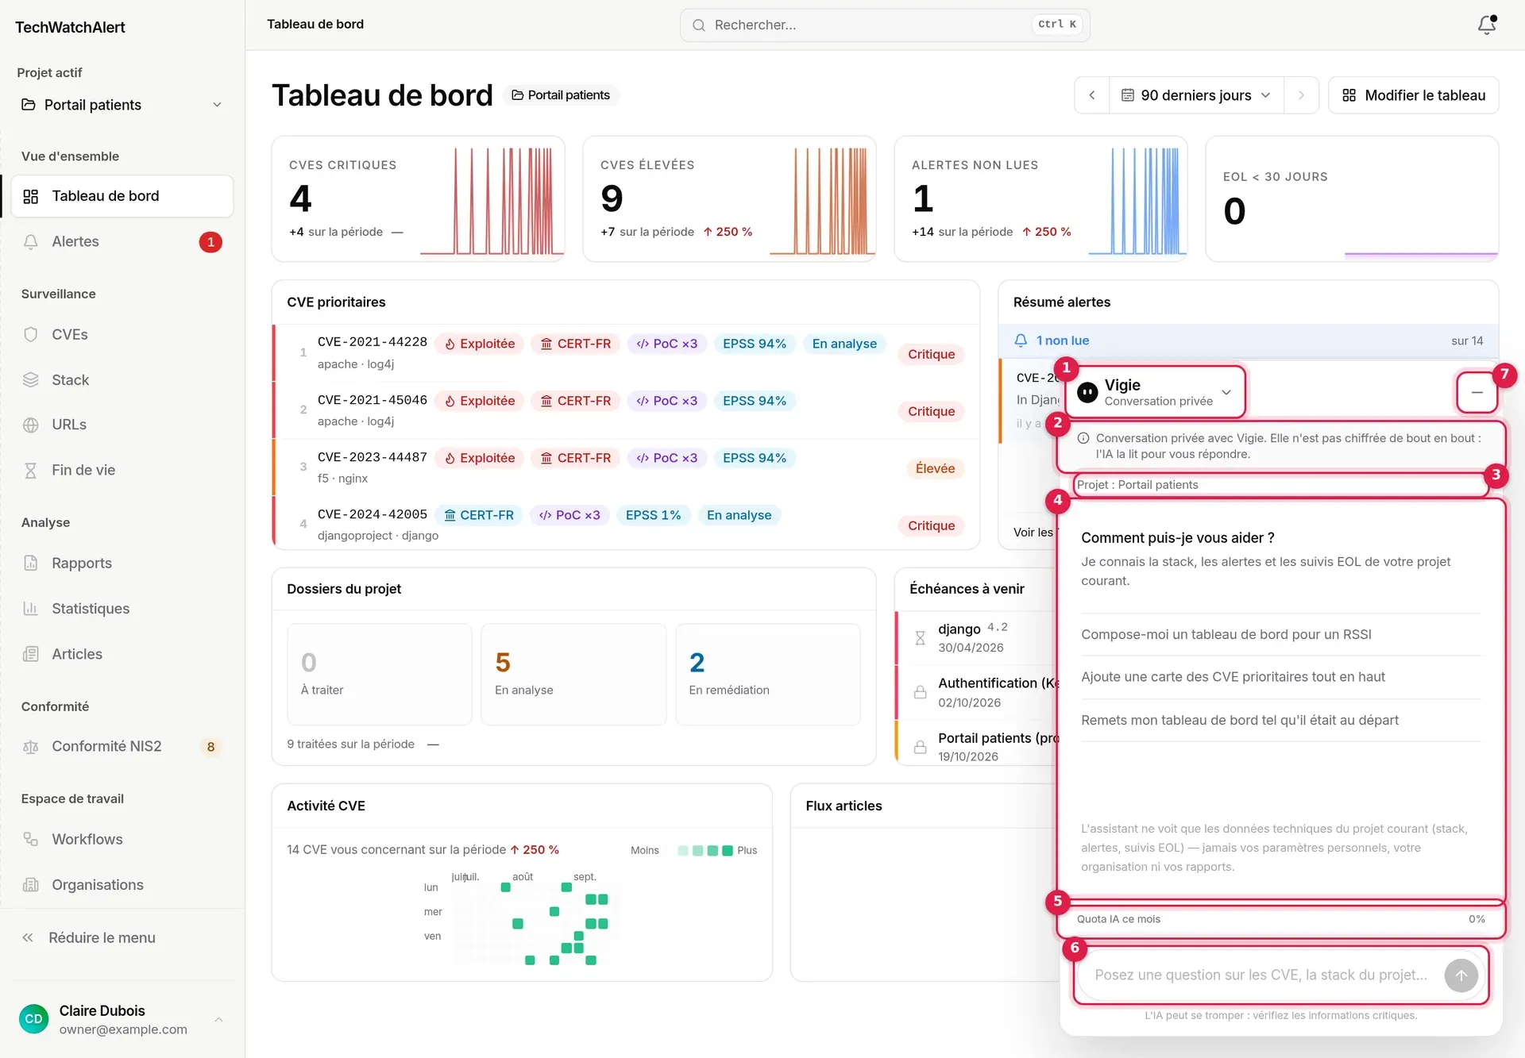Expand the Portail patients project selector
The image size is (1525, 1058).
(x=122, y=105)
